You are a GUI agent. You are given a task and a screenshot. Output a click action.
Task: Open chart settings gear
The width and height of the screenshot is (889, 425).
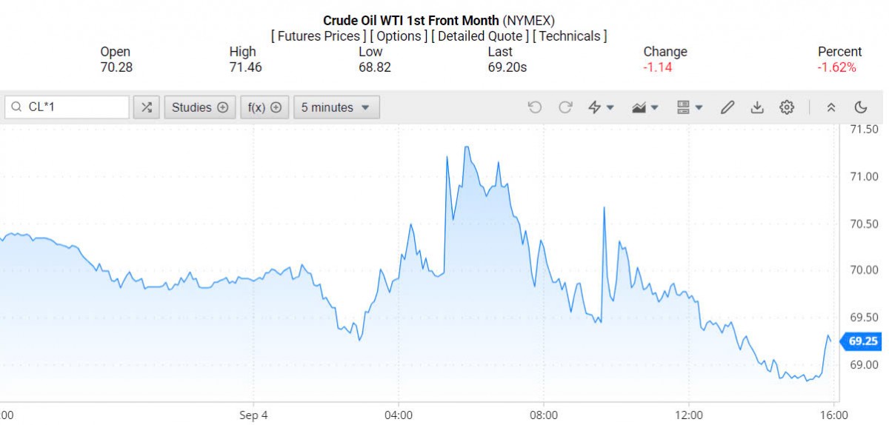pos(786,107)
